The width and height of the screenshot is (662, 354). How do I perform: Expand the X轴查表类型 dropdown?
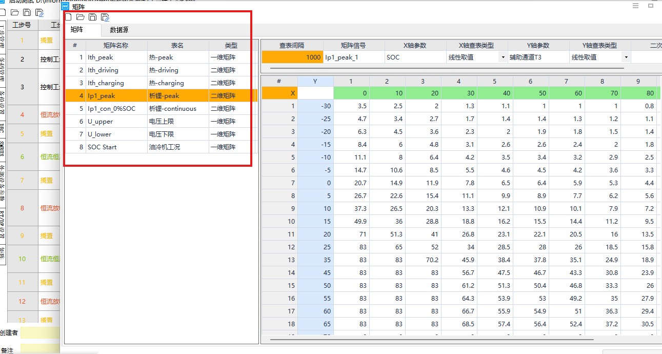point(503,57)
